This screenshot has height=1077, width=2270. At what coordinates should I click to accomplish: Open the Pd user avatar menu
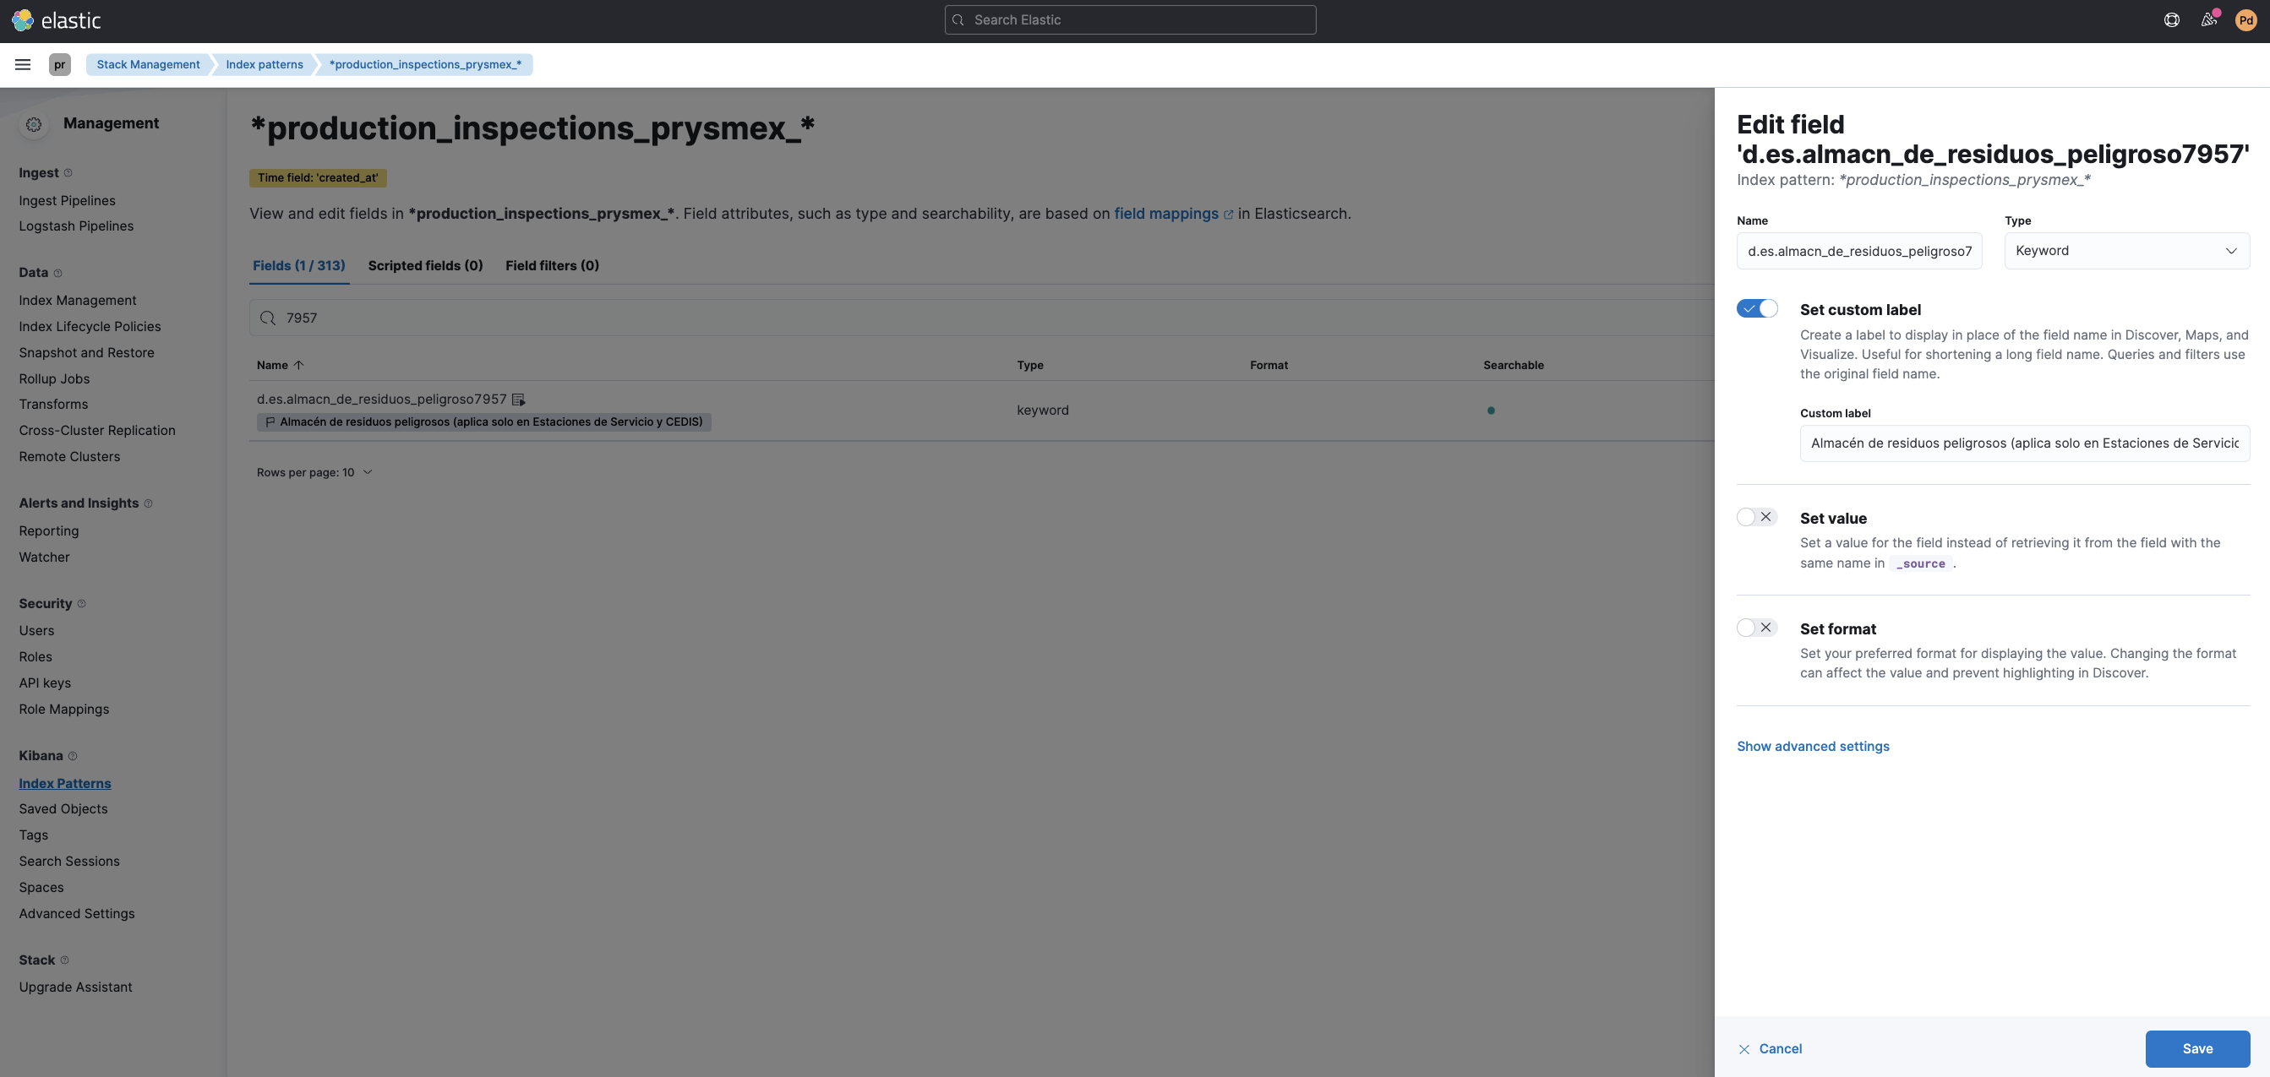click(2245, 19)
